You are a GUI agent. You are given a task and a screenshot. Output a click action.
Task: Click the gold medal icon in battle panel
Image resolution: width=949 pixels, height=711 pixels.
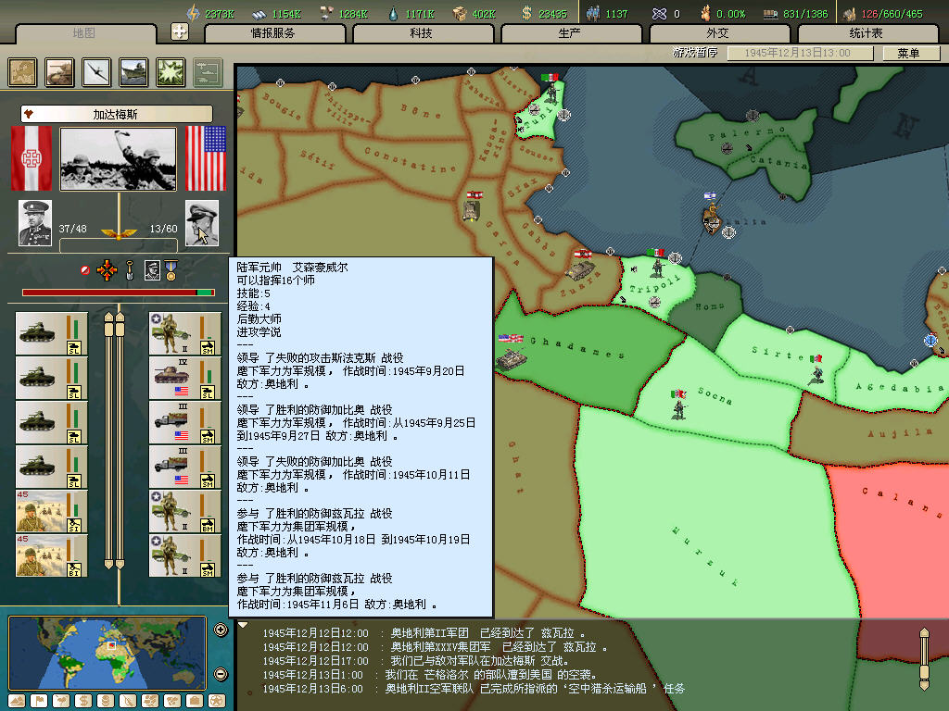[x=171, y=270]
